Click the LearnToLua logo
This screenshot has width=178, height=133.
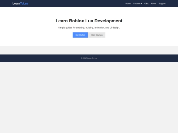point(20,4)
